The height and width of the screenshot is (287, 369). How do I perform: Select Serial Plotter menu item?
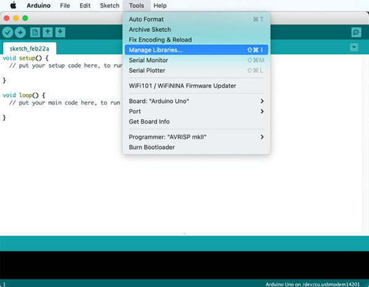[195, 70]
